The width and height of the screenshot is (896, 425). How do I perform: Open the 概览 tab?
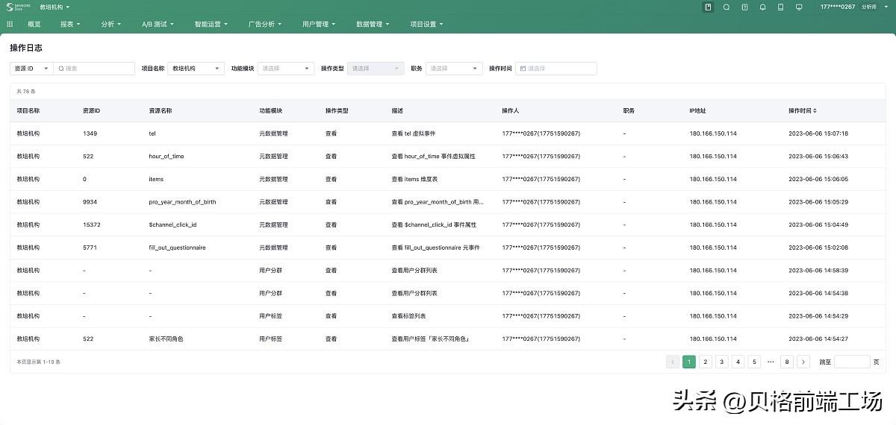point(34,24)
